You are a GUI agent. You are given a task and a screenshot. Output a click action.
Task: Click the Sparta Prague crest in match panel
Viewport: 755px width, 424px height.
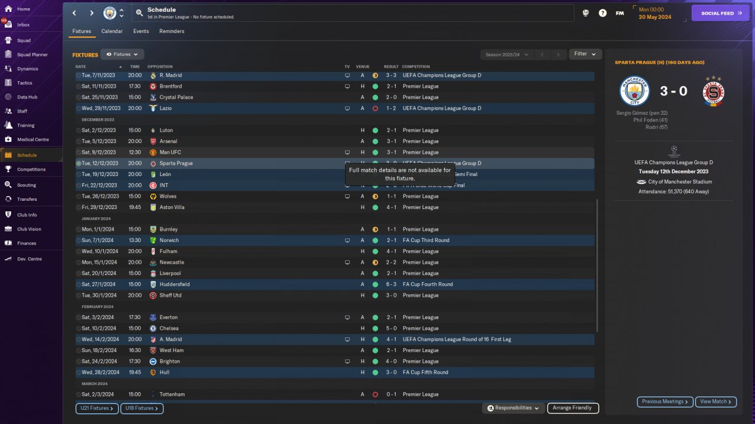714,91
